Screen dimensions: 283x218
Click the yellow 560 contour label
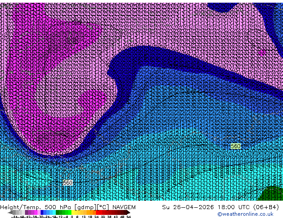[236, 146]
